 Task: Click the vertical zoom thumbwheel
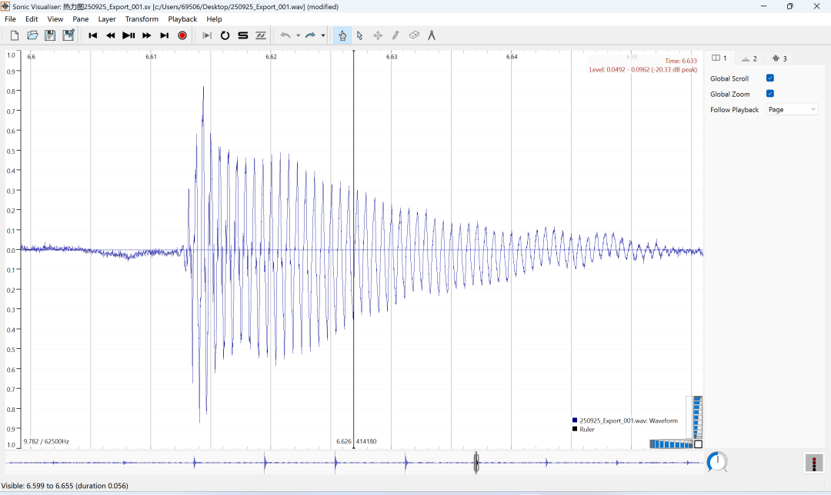click(697, 417)
